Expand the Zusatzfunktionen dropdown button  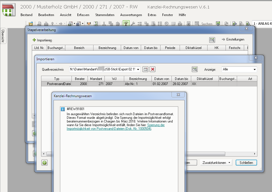(x=216, y=162)
